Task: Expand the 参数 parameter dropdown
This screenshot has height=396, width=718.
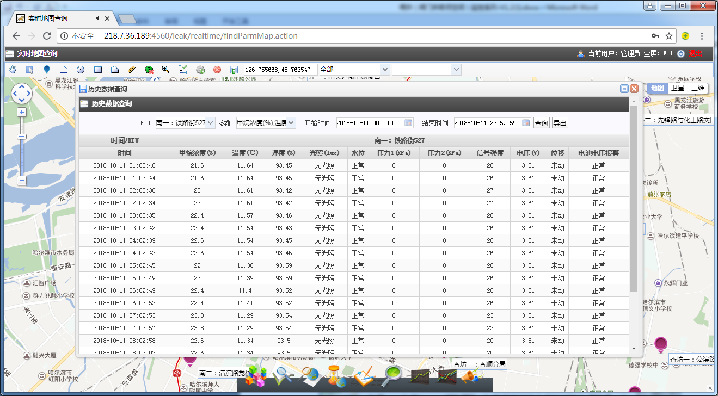Action: click(266, 123)
